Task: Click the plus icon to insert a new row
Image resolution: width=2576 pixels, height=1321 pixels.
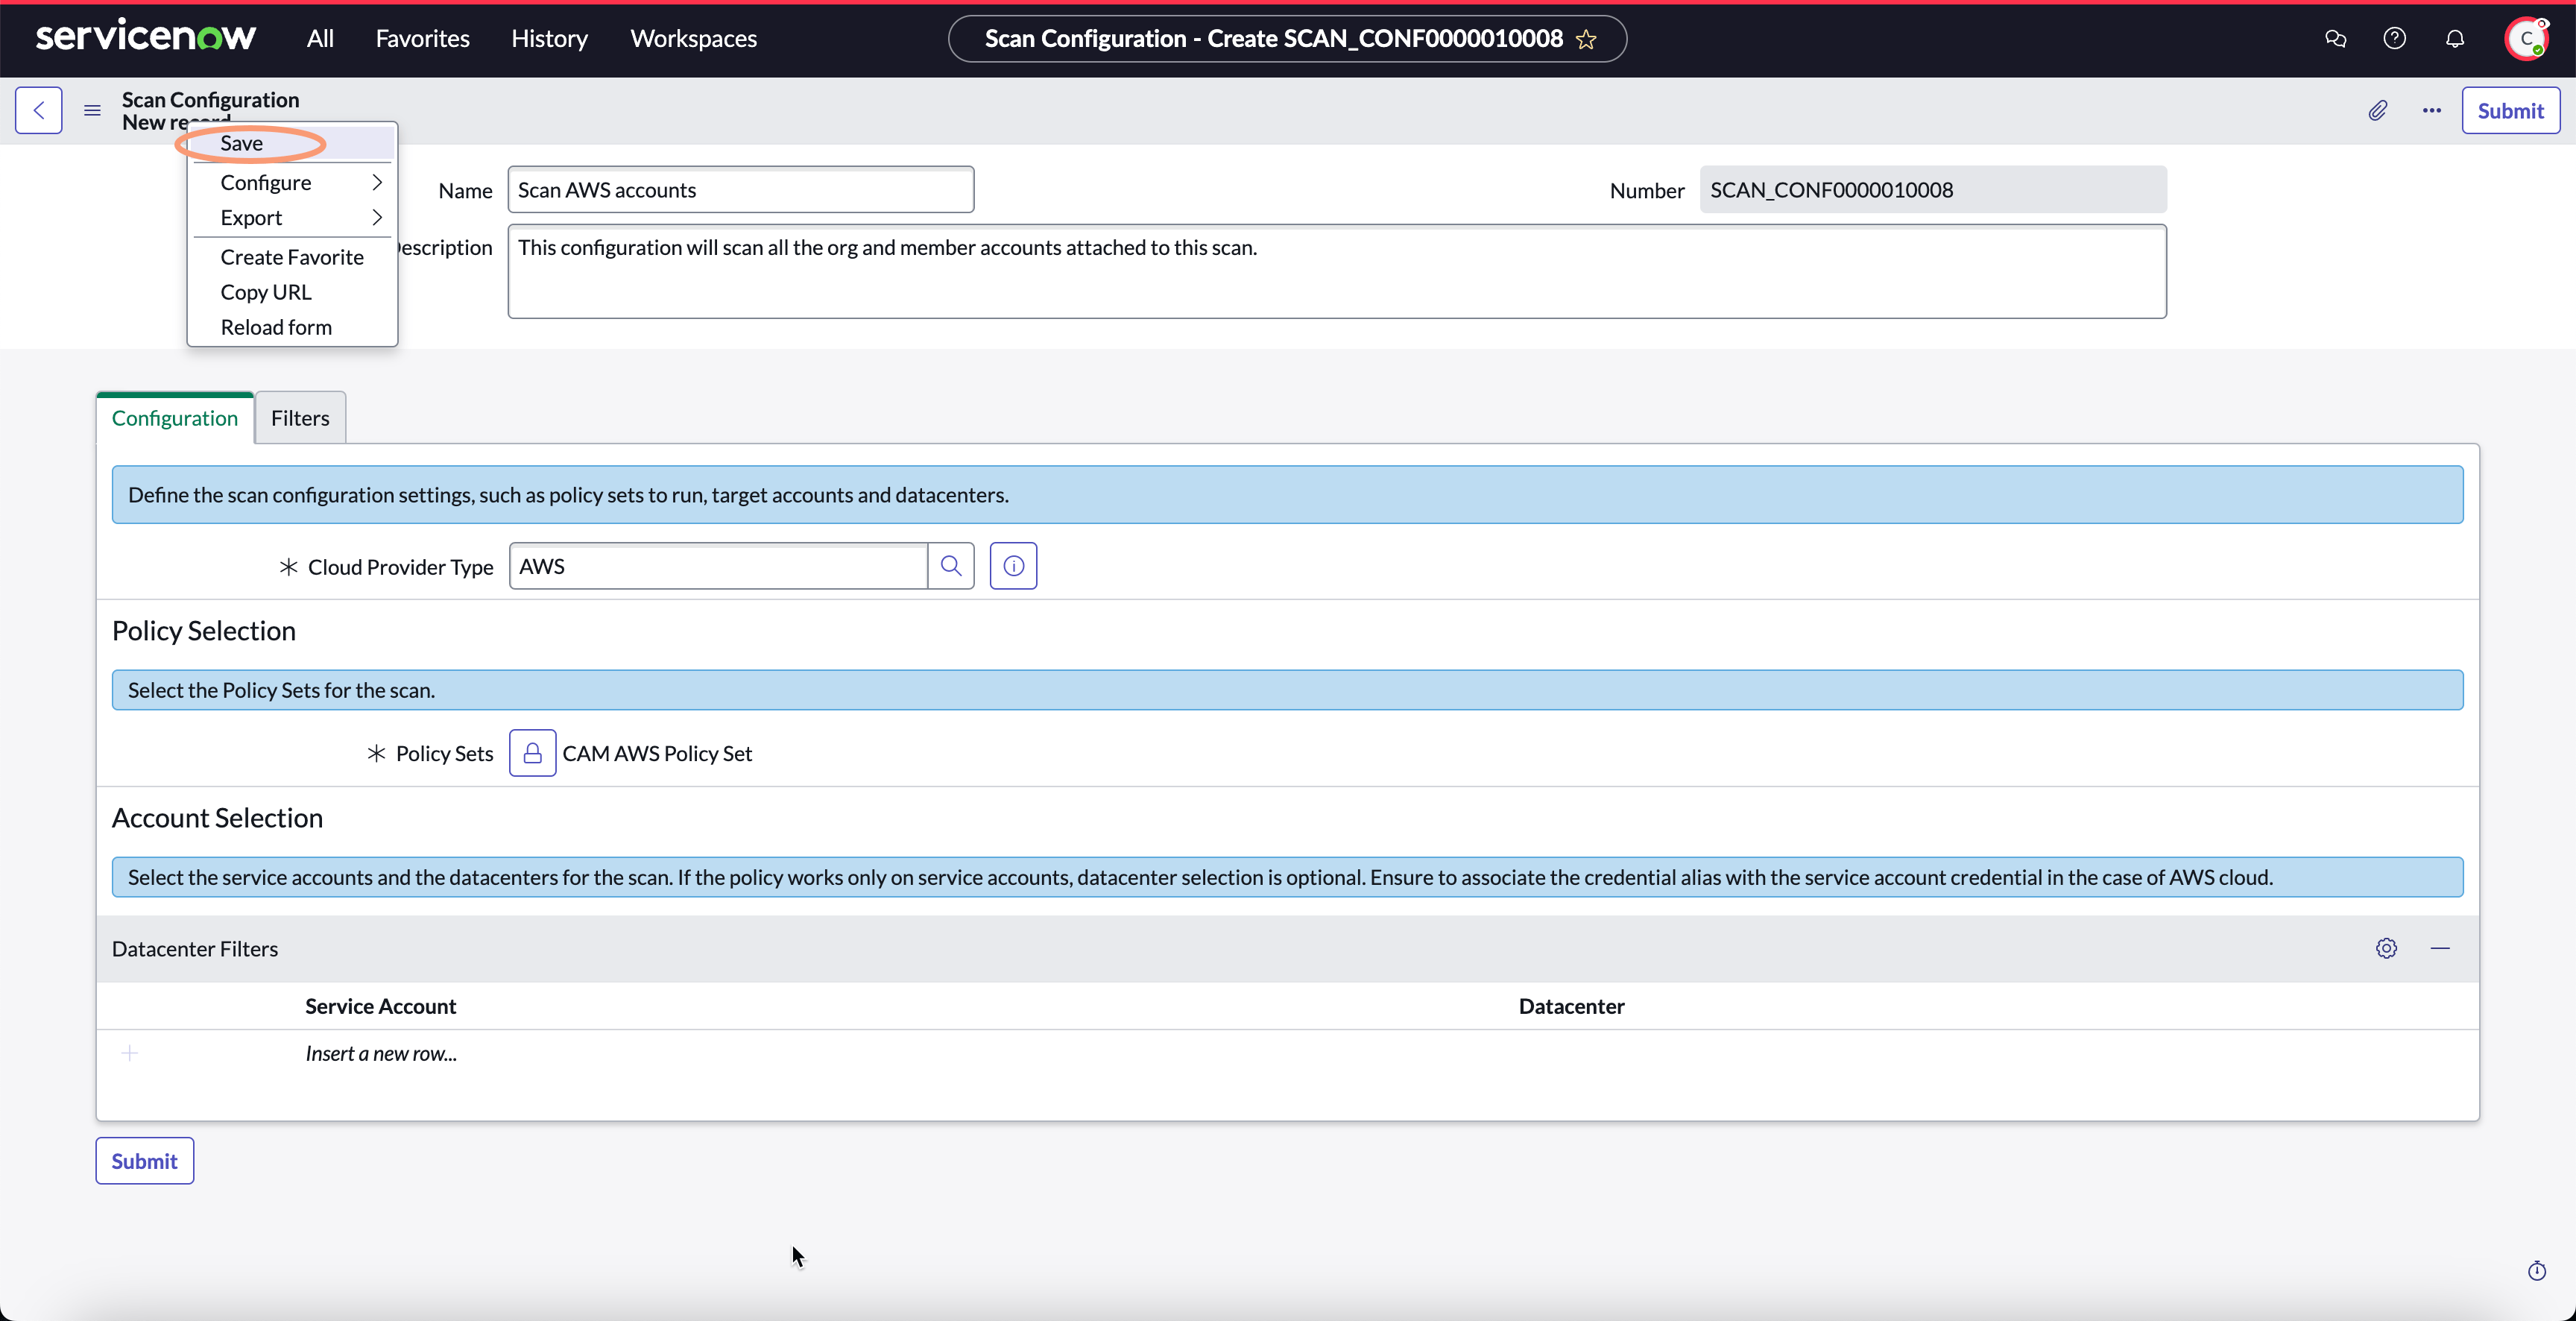Action: pyautogui.click(x=129, y=1053)
